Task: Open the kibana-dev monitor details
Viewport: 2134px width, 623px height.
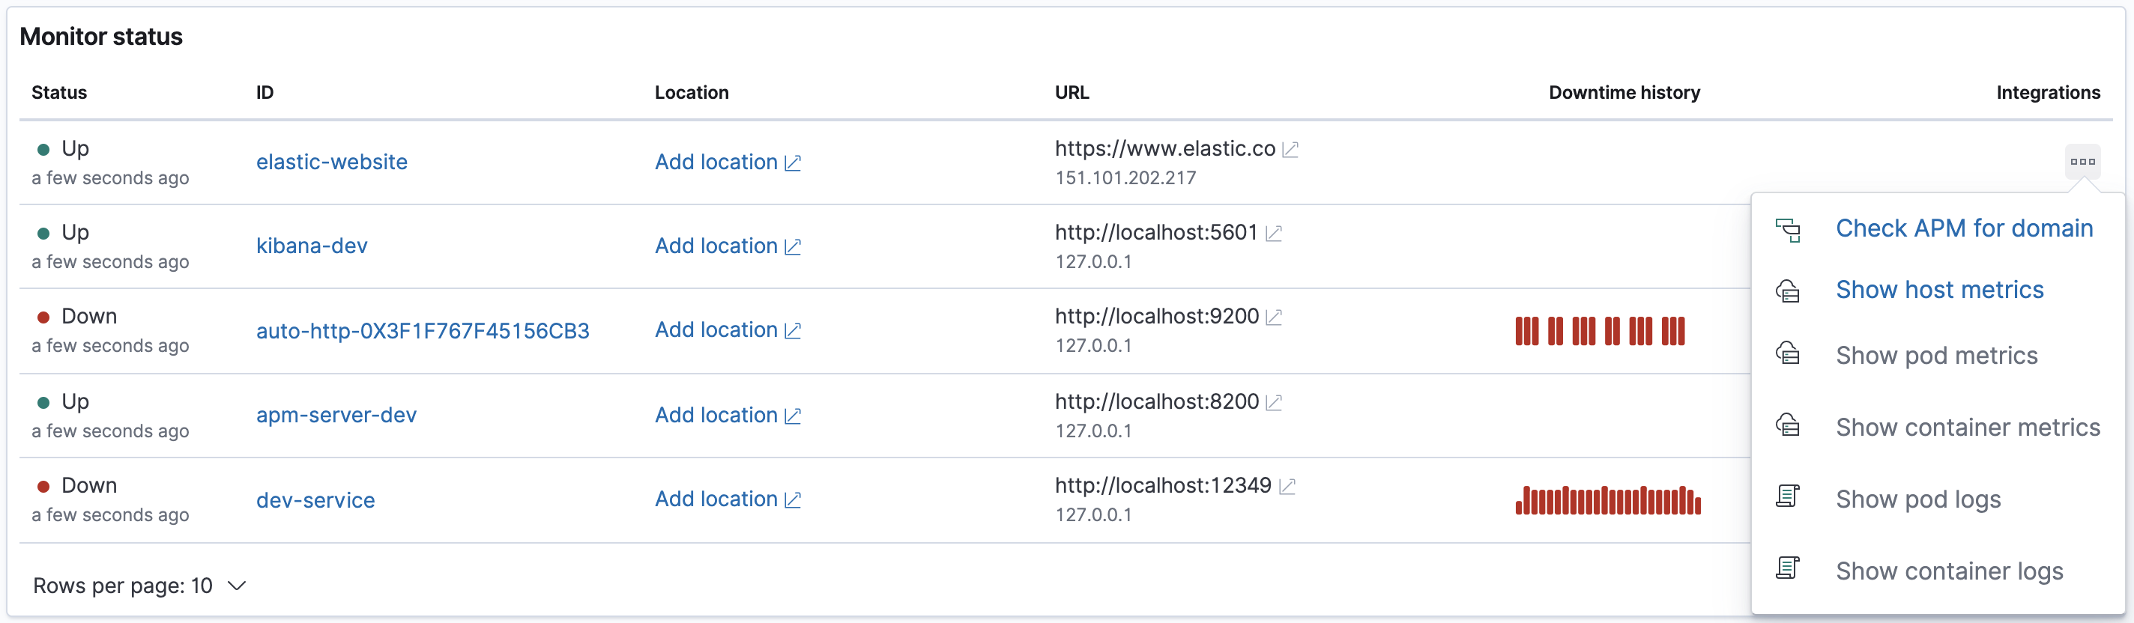Action: pyautogui.click(x=312, y=245)
